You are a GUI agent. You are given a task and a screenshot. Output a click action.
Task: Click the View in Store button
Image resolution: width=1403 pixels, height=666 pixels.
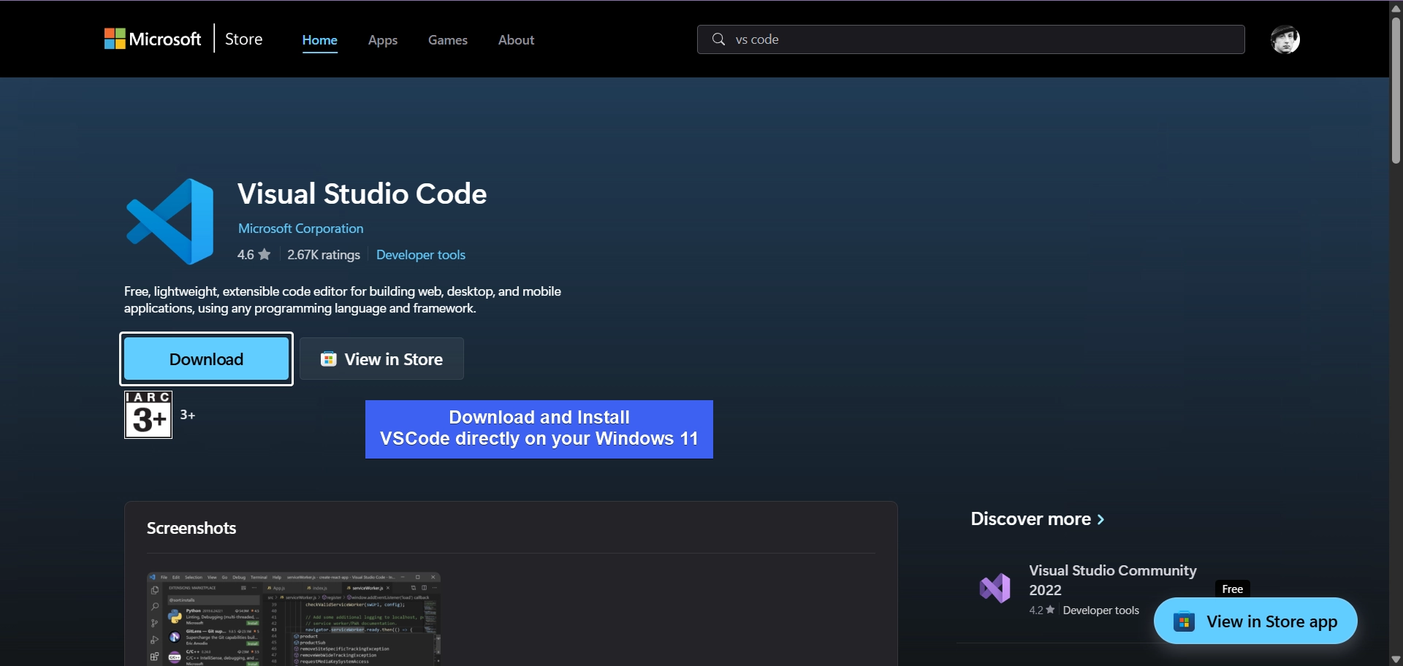click(381, 359)
